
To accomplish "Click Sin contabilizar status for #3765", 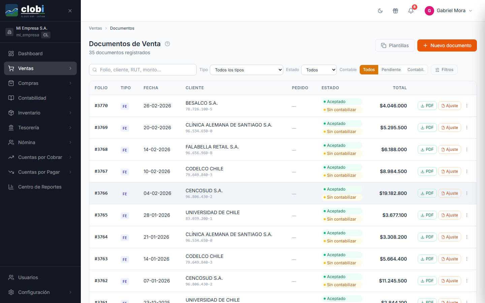I will [342, 219].
